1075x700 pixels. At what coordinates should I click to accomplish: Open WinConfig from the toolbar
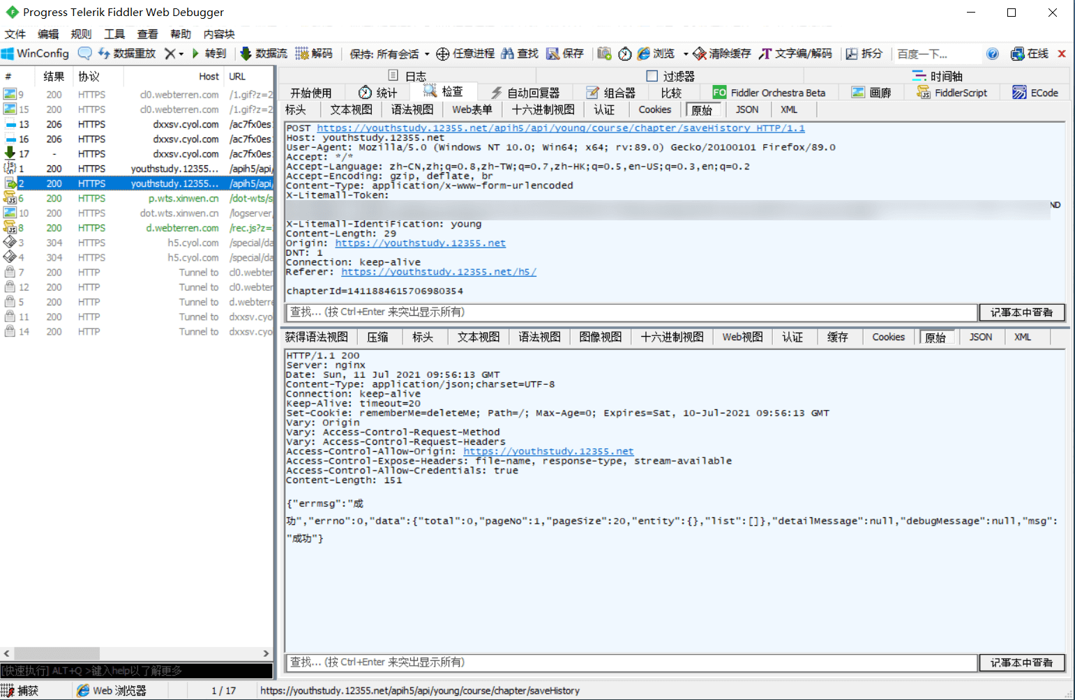(36, 54)
